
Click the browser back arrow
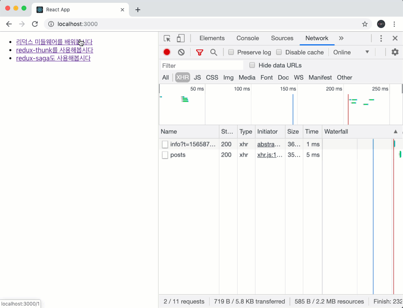coord(9,24)
